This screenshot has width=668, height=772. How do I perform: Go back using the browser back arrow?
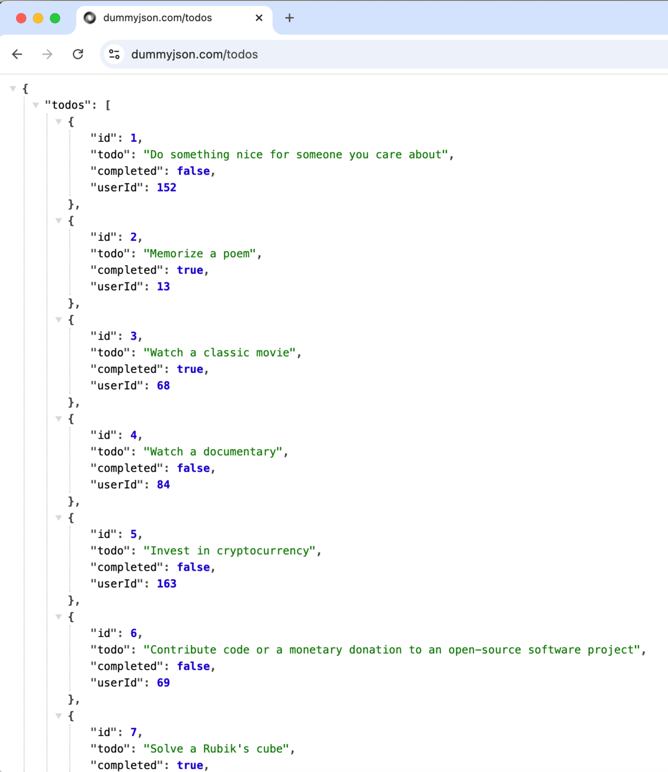(17, 54)
